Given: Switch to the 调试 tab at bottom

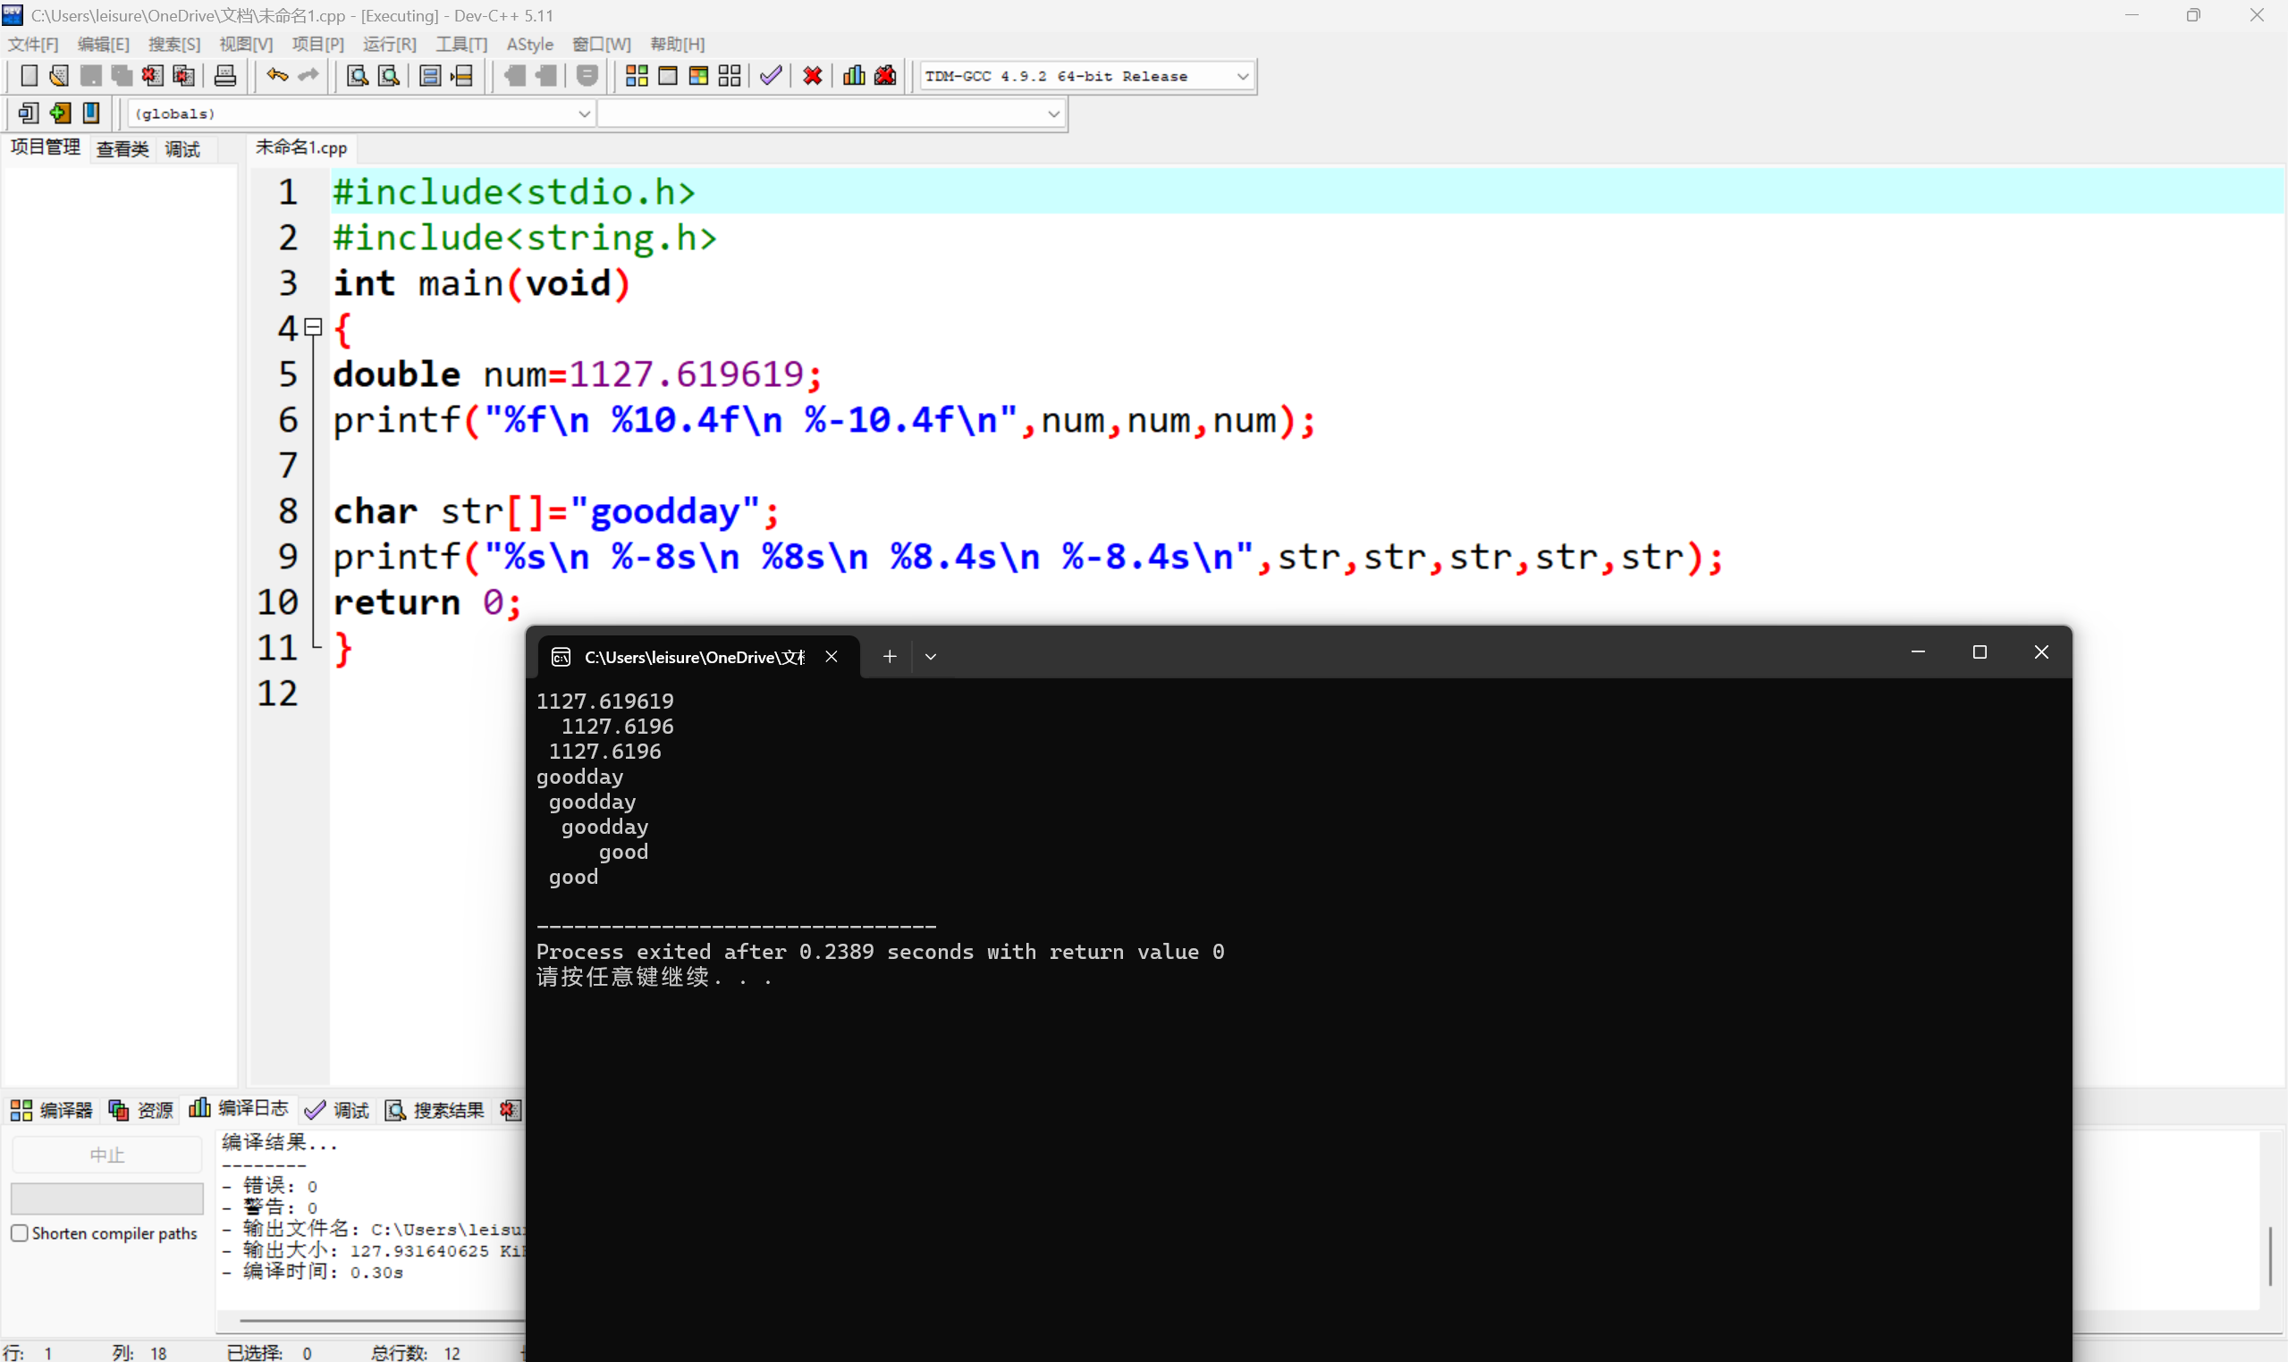Looking at the screenshot, I should click(349, 1110).
